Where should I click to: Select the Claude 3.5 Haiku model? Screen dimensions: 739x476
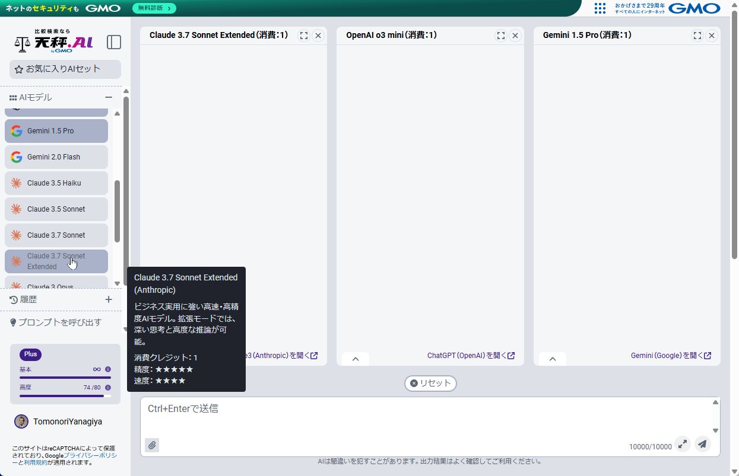pyautogui.click(x=56, y=183)
